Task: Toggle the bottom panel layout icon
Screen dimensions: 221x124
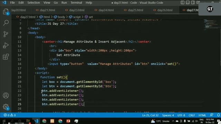Action: click(x=188, y=2)
